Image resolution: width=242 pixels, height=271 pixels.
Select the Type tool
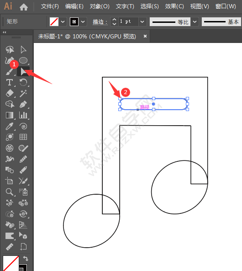10,82
